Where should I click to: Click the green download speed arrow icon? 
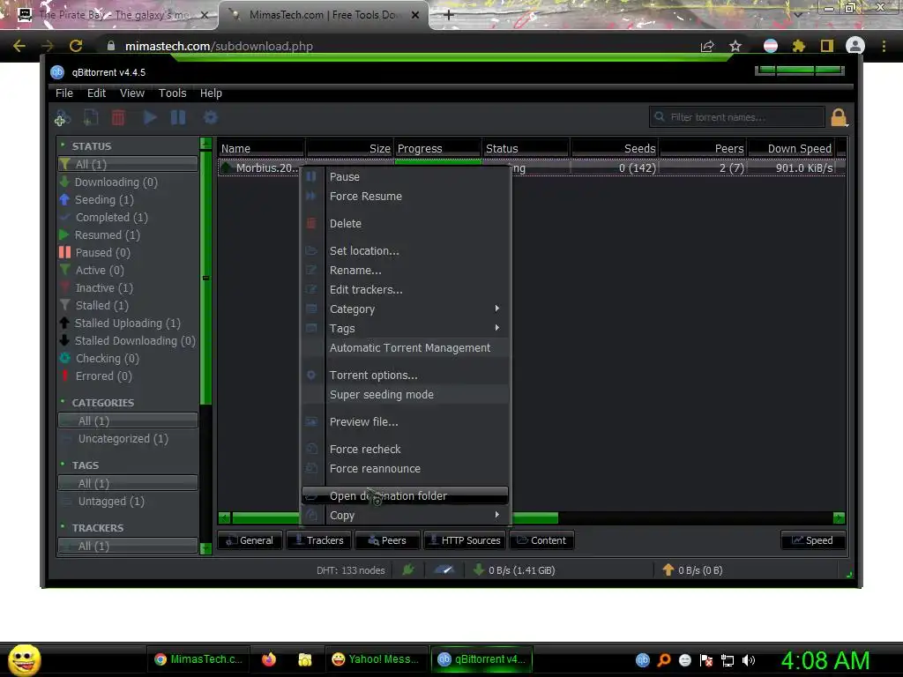(478, 570)
